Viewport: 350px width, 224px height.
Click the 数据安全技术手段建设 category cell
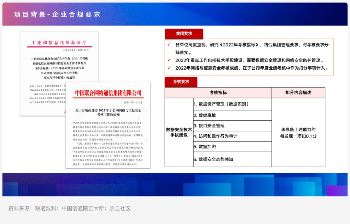click(x=179, y=132)
